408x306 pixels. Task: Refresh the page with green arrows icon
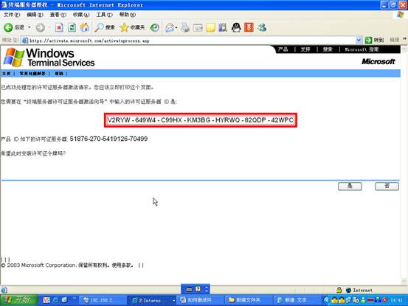[x=72, y=27]
